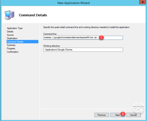Go back with the Previous button
The image size is (147, 121).
(x=102, y=115)
